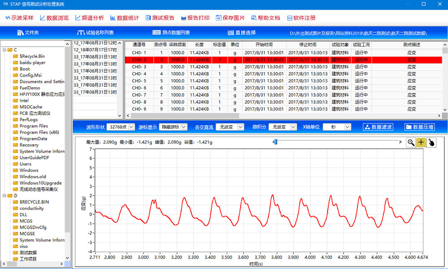Click the folder tree horizontal scroll right arrow
Image resolution: width=448 pixels, height=269 pixels.
coord(62,264)
